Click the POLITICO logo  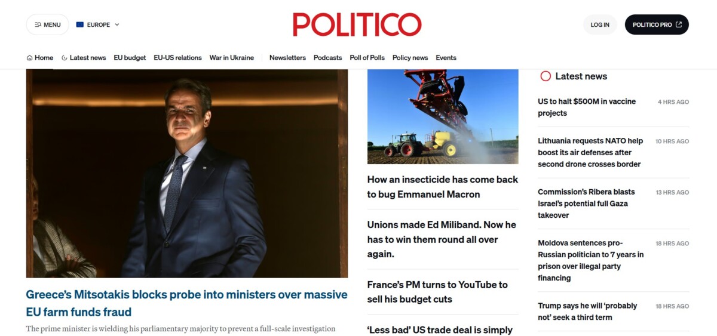(357, 24)
